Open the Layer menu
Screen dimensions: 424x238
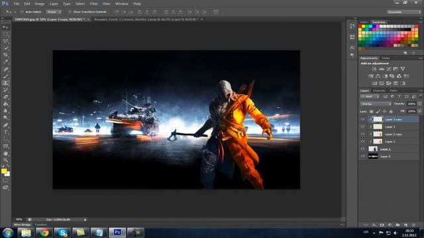[54, 4]
